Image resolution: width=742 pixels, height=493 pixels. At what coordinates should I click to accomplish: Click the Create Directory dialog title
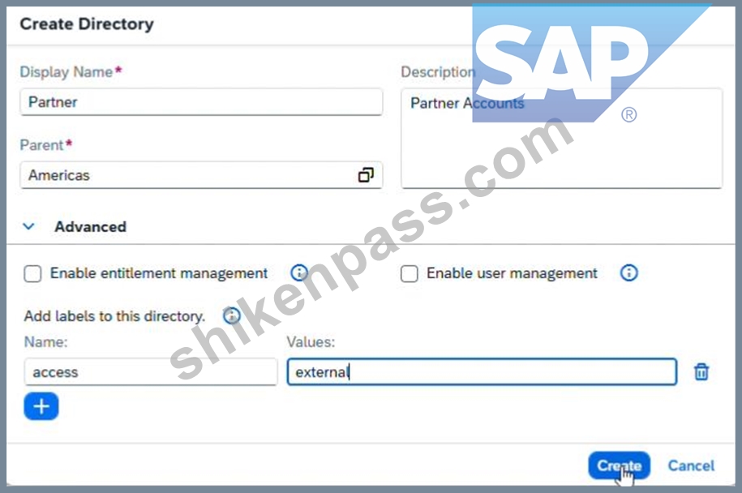click(87, 24)
